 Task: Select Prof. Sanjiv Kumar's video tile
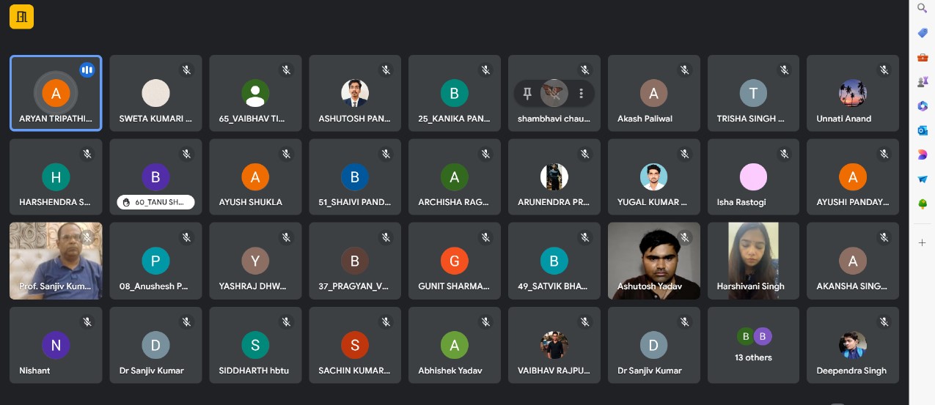(56, 261)
